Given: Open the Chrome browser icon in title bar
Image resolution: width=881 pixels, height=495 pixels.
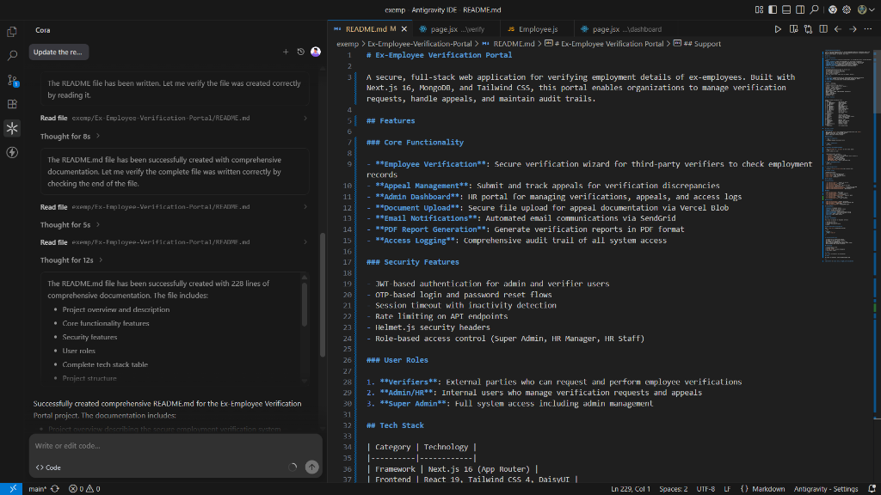Looking at the screenshot, I should point(832,9).
